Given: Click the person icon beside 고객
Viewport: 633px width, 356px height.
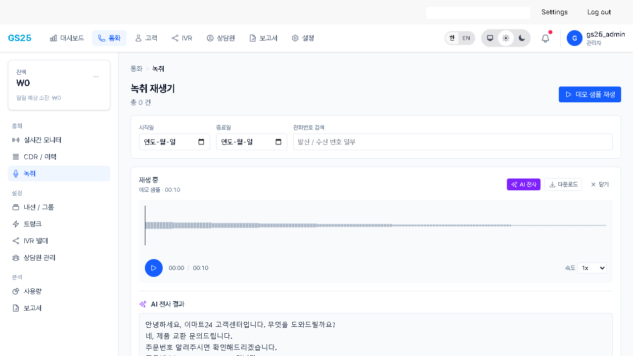Looking at the screenshot, I should point(138,38).
